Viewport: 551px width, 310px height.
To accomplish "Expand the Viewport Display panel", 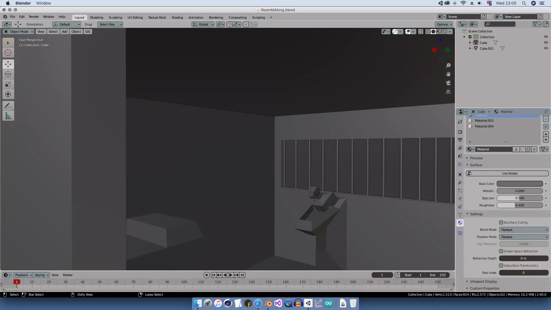I will [x=483, y=282].
